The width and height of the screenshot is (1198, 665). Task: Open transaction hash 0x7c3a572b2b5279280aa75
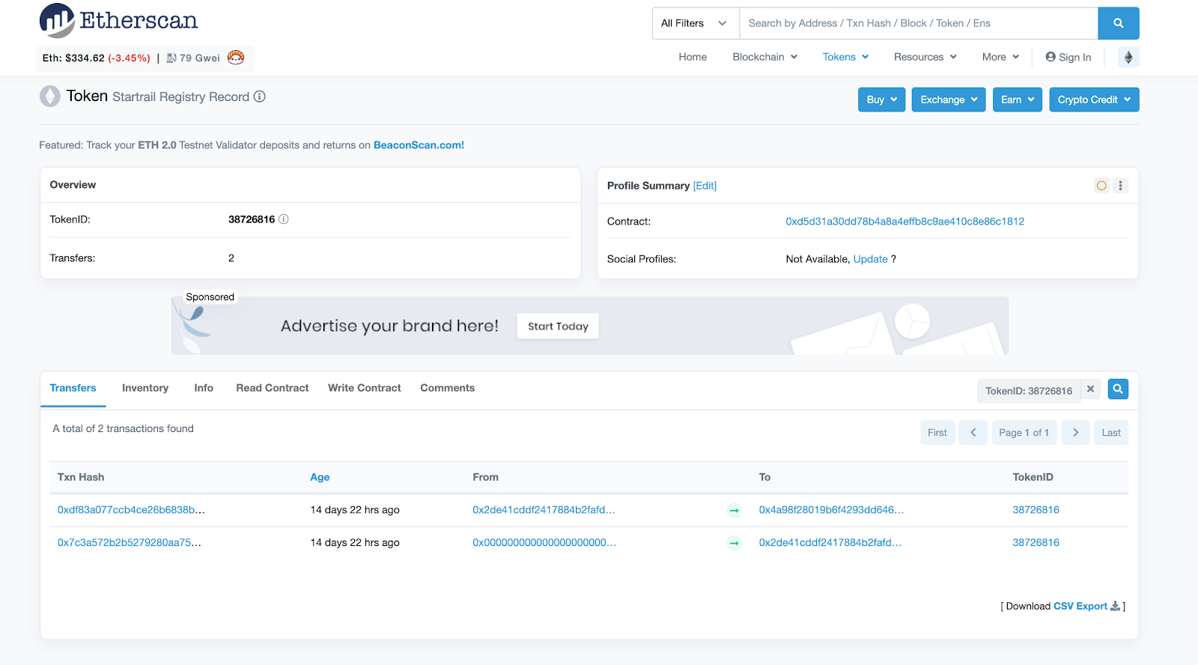pyautogui.click(x=129, y=543)
